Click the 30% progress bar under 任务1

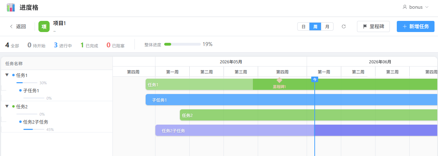tap(27, 83)
